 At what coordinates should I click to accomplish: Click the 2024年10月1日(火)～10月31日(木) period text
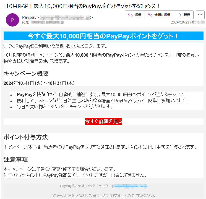[x=39, y=83]
